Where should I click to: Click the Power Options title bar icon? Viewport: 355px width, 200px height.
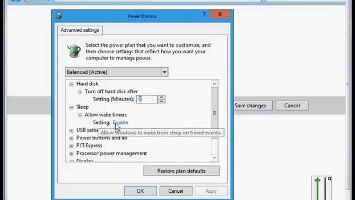click(x=59, y=16)
